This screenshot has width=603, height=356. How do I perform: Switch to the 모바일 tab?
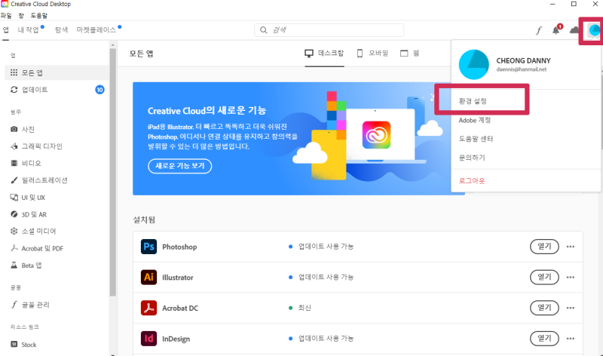372,53
